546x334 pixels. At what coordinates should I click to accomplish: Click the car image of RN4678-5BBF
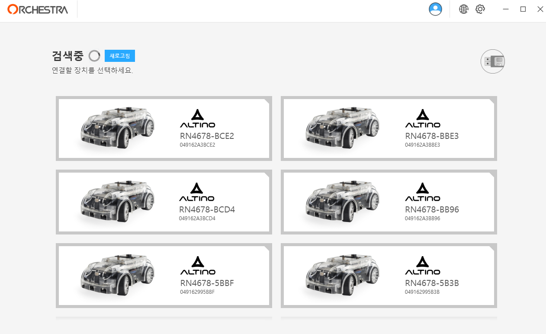117,275
